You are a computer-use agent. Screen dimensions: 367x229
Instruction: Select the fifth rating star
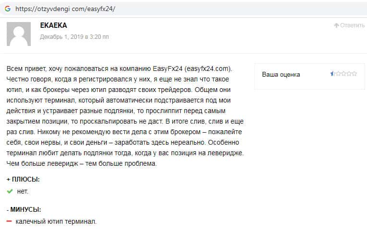point(354,74)
